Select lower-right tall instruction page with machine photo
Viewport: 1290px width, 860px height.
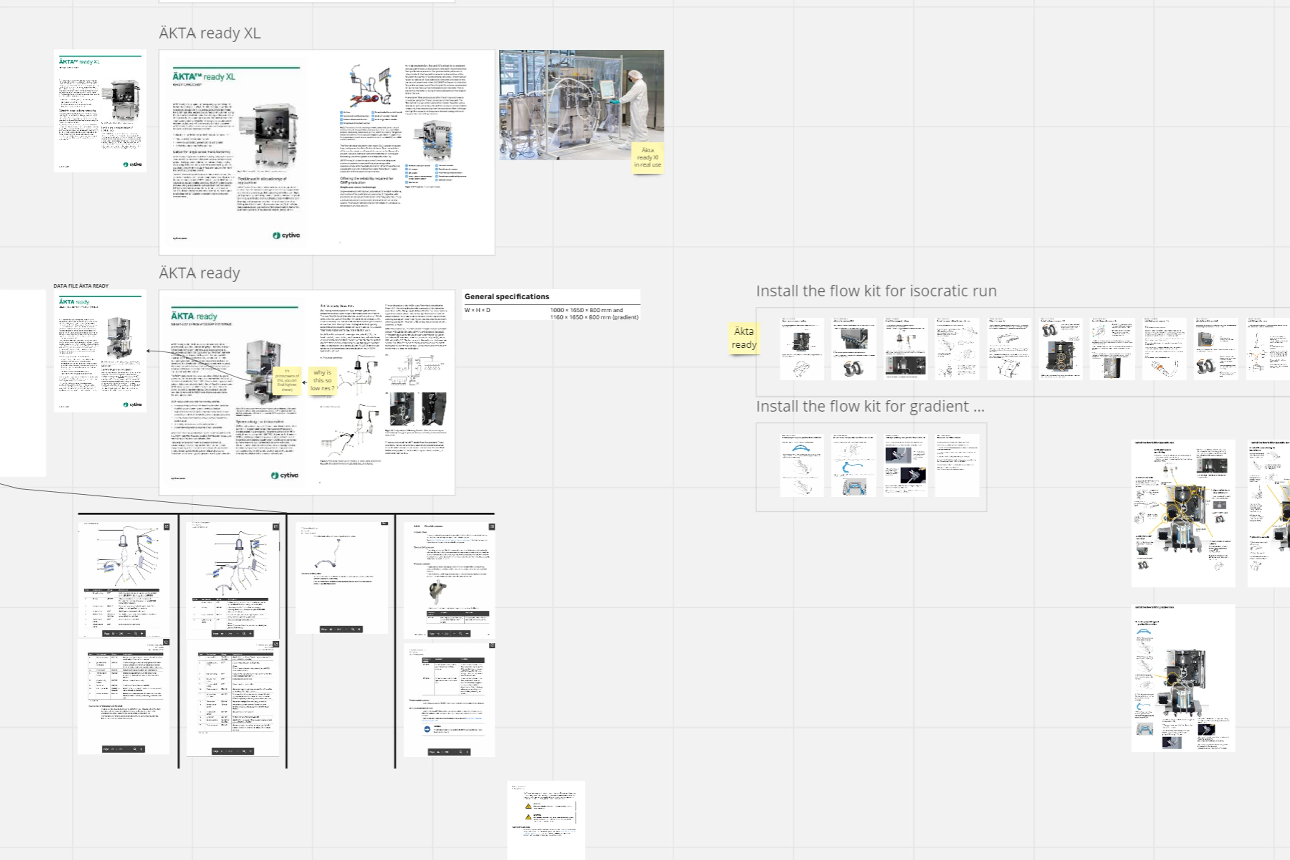pyautogui.click(x=1183, y=678)
